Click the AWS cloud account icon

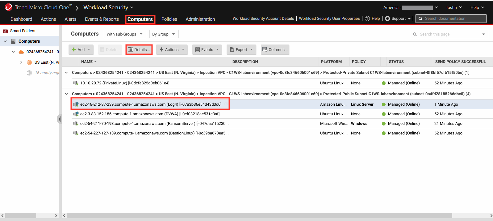[x=21, y=52]
